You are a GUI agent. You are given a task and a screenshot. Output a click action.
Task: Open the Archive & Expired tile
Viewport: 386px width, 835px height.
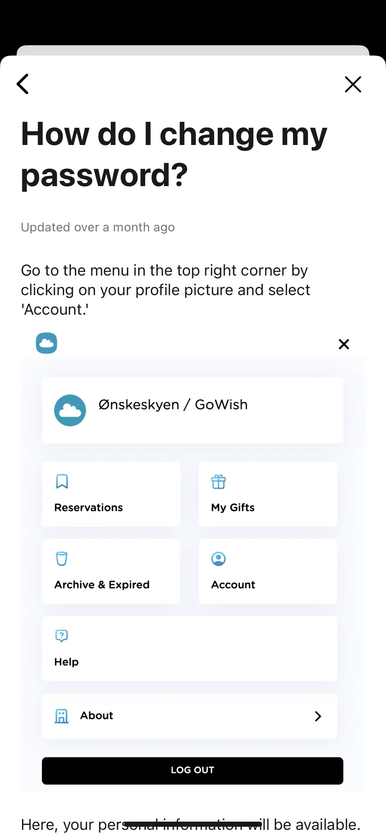(x=111, y=571)
